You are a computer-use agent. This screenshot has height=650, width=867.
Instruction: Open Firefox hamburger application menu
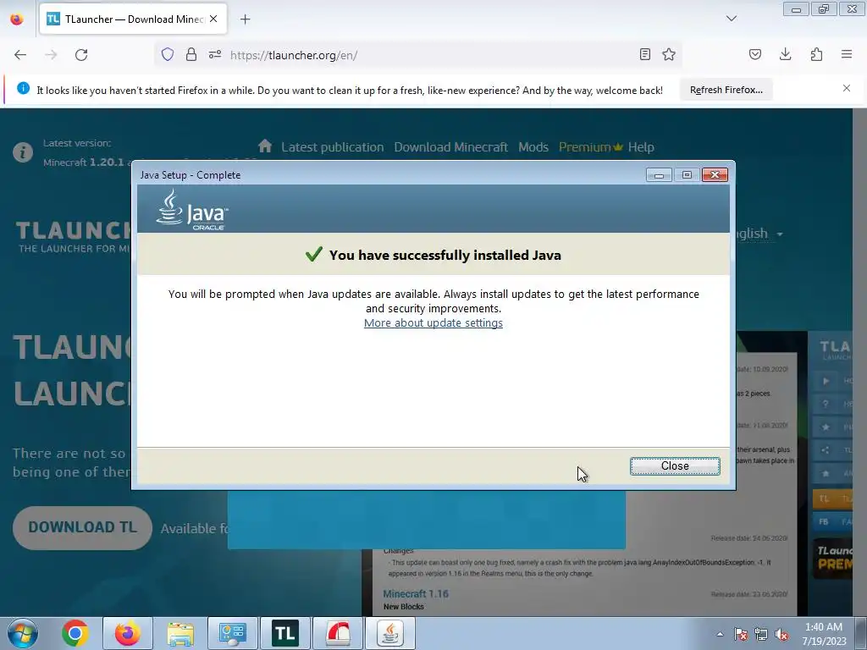pos(847,55)
